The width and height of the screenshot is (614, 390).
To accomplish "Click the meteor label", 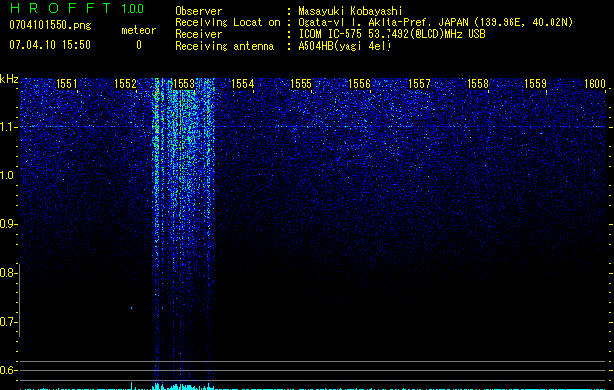I will pyautogui.click(x=139, y=30).
